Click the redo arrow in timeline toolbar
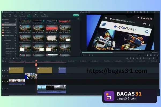Viewport: 161px width, 107px height. [7, 58]
